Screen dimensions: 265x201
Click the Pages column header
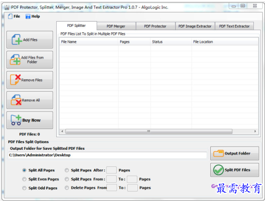point(134,42)
